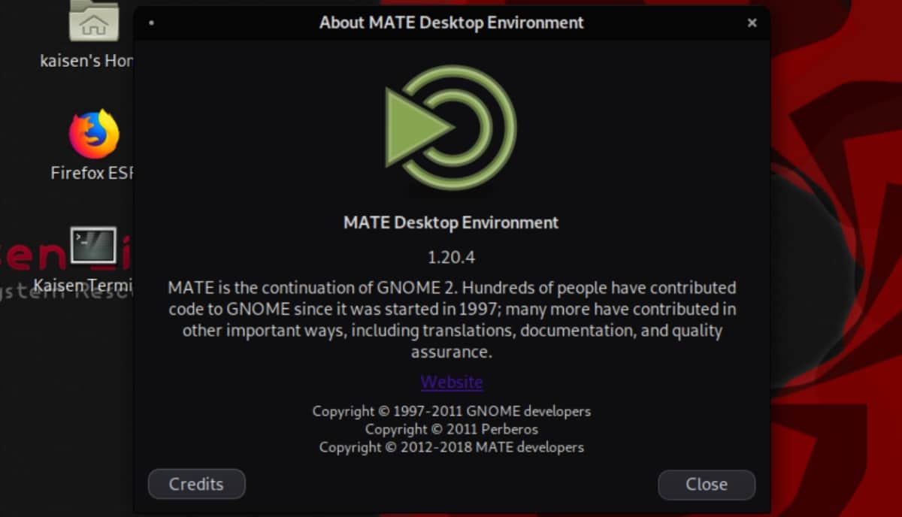The image size is (902, 517).
Task: Click the version number 1.20.4
Action: pos(451,258)
